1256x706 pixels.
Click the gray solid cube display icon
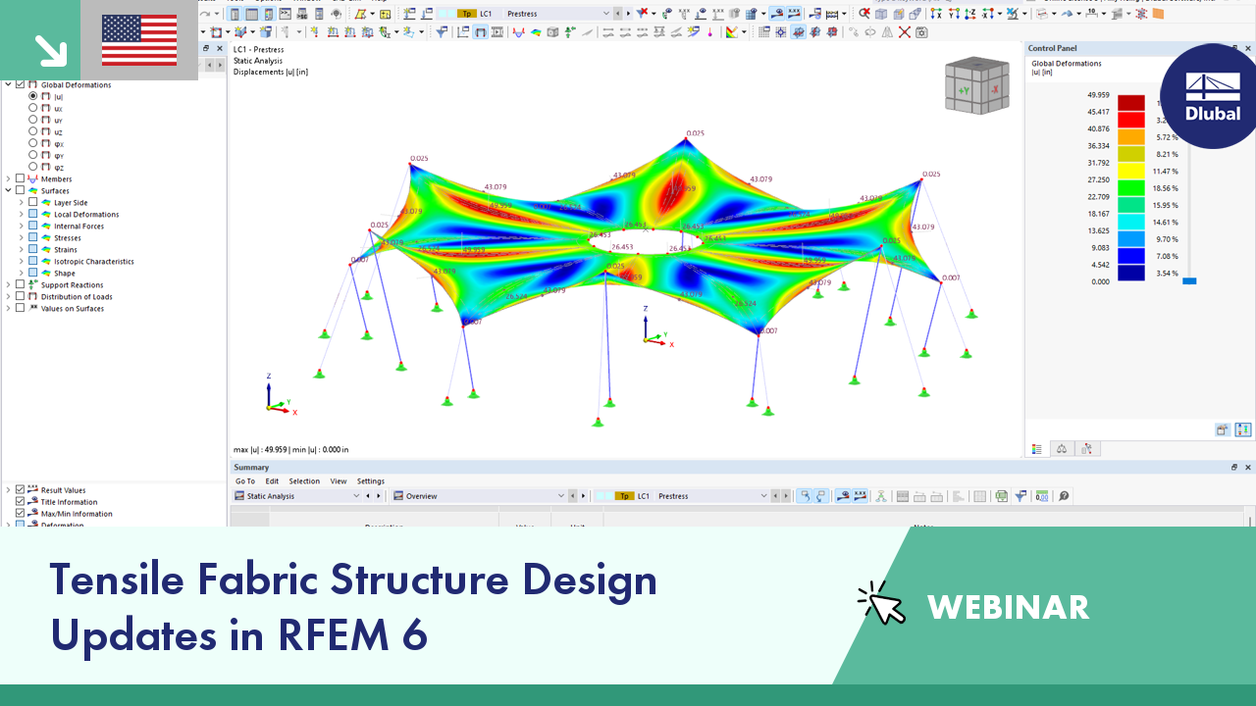tap(553, 31)
